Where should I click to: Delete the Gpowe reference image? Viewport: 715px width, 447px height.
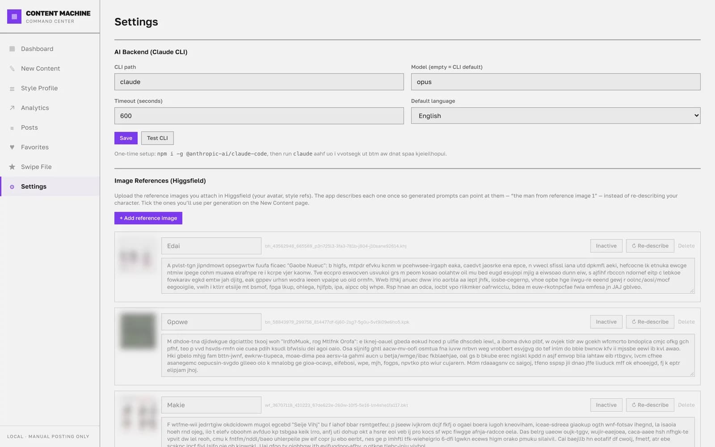click(686, 322)
